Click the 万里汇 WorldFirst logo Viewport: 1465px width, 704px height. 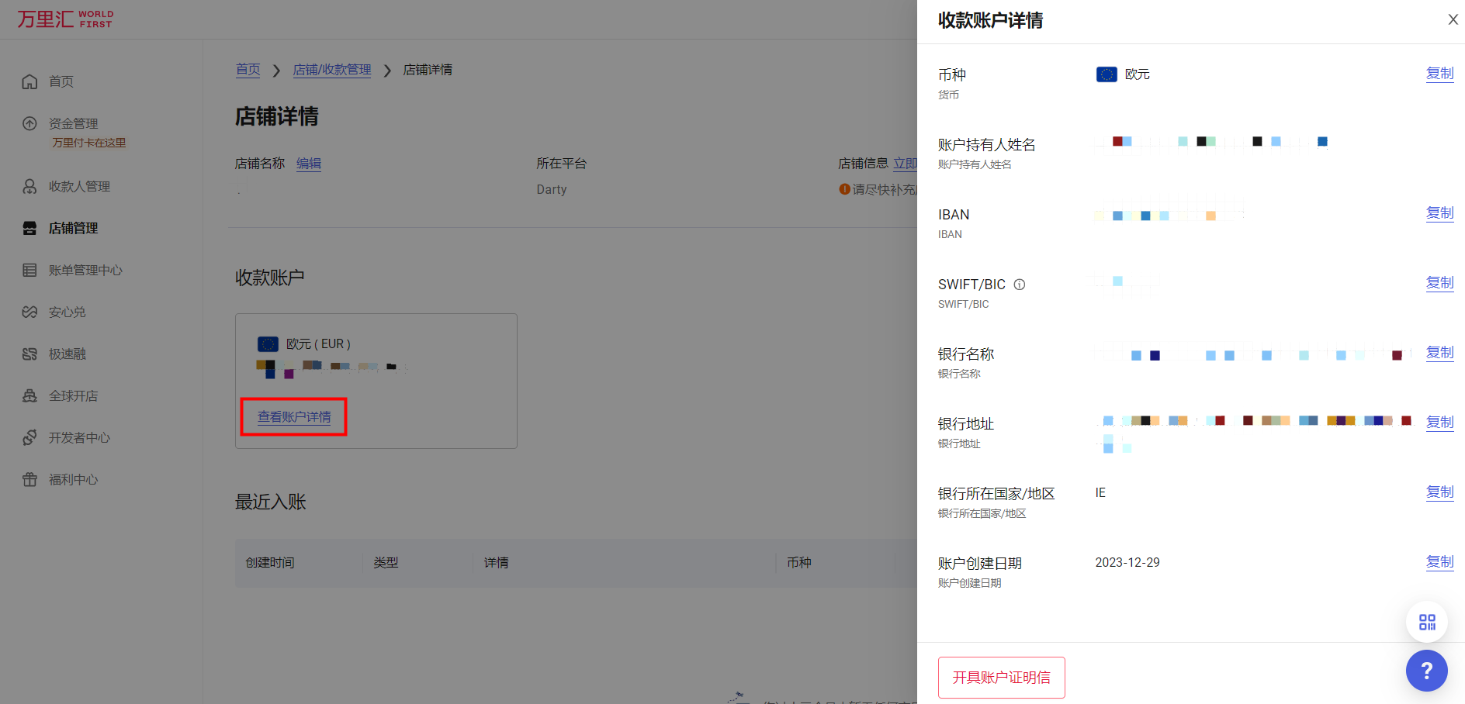pyautogui.click(x=65, y=18)
